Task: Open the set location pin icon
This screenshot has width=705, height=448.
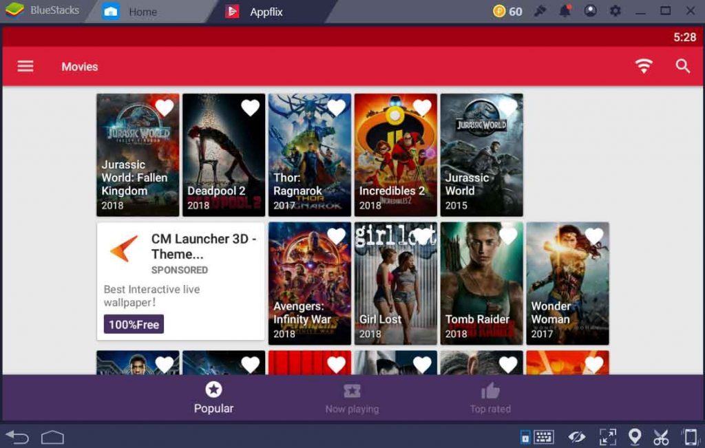Action: (x=634, y=437)
